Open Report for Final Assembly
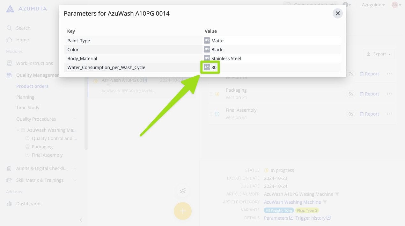 click(x=369, y=114)
